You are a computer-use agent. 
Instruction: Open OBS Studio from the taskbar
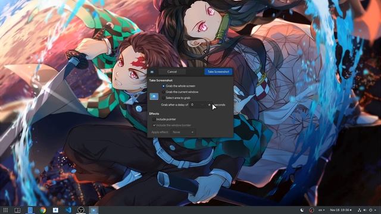pyautogui.click(x=81, y=210)
